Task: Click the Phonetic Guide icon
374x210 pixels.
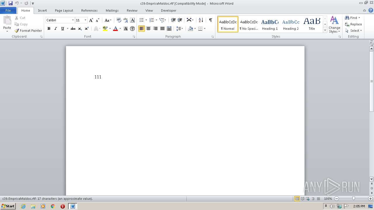Action: point(126,20)
